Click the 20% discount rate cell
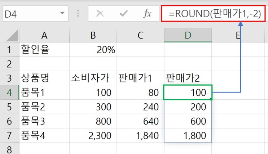The width and height of the screenshot is (268, 154). (x=93, y=50)
